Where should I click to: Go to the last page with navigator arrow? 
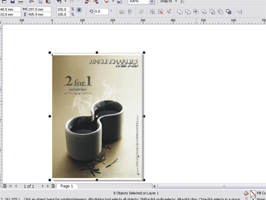pyautogui.click(x=48, y=186)
